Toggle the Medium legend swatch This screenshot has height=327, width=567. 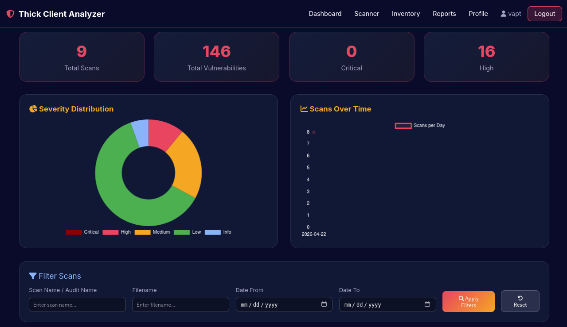(143, 232)
